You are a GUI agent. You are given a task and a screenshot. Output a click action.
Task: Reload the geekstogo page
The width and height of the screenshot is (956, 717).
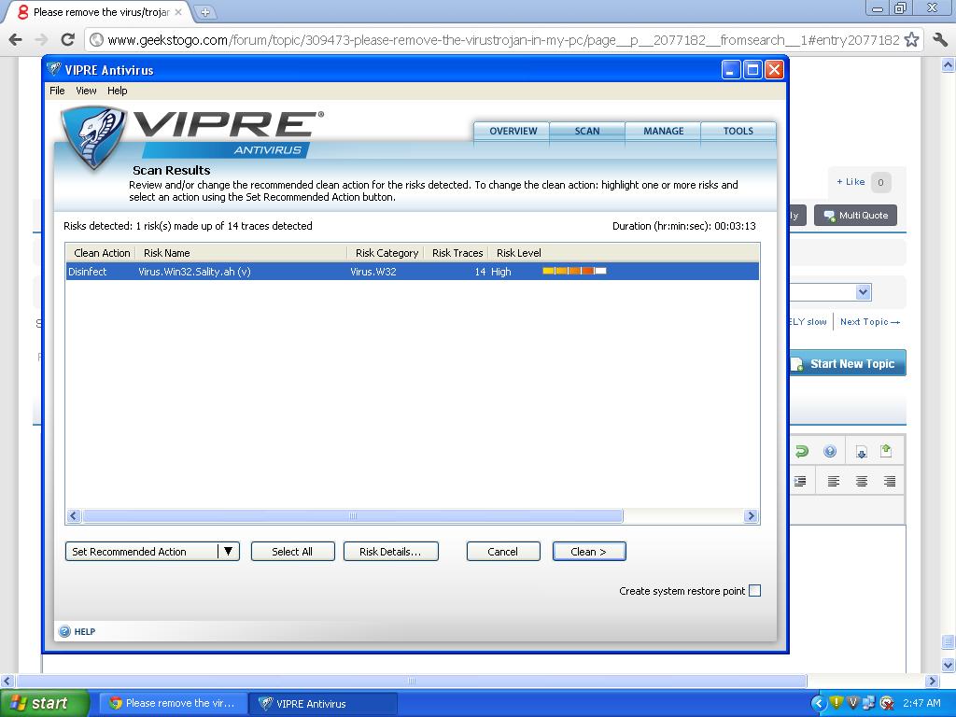[x=67, y=40]
